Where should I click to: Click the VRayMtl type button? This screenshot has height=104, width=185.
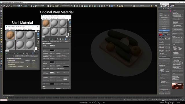[67, 41]
